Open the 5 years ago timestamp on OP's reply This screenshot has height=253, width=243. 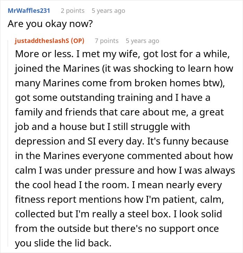tap(142, 41)
